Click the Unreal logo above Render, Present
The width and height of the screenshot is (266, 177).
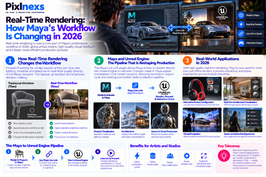[164, 86]
